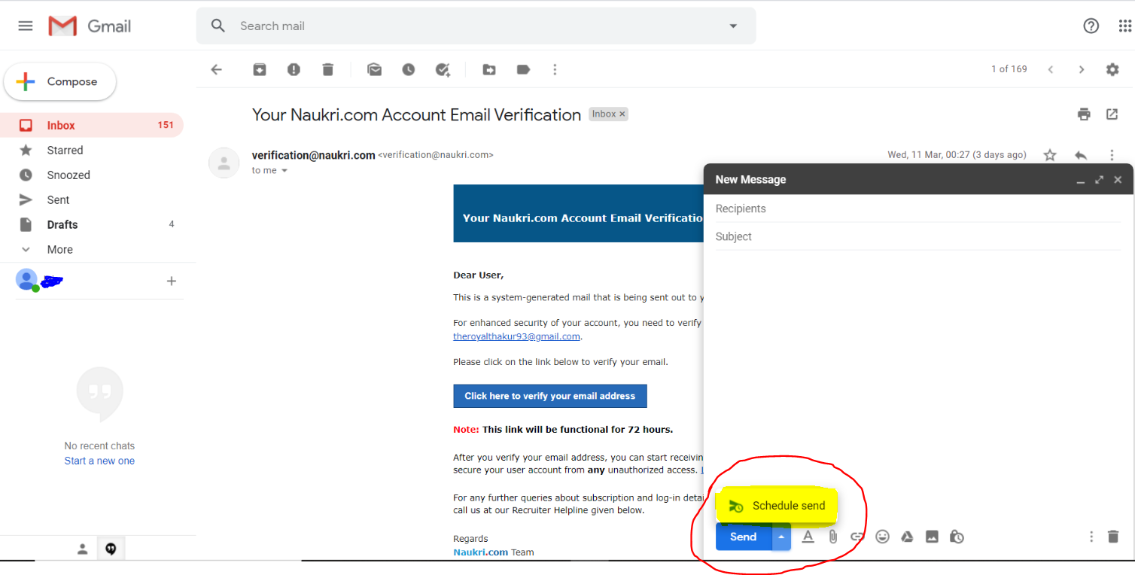Open the Sent folder
The image size is (1135, 575).
pos(92,199)
